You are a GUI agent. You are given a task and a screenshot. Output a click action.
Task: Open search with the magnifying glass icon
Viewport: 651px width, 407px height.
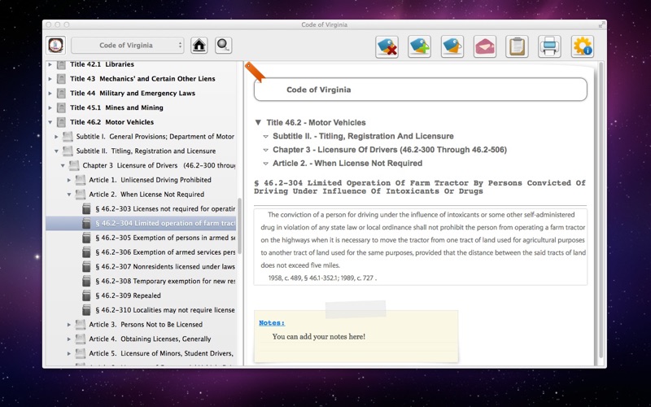pos(223,46)
